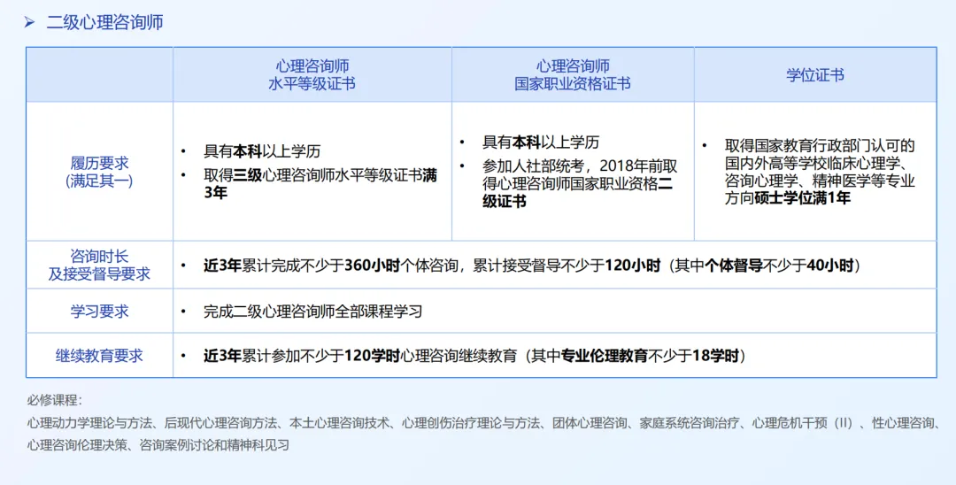Click the 120学时 continuing education text
The width and height of the screenshot is (956, 485).
(x=372, y=356)
